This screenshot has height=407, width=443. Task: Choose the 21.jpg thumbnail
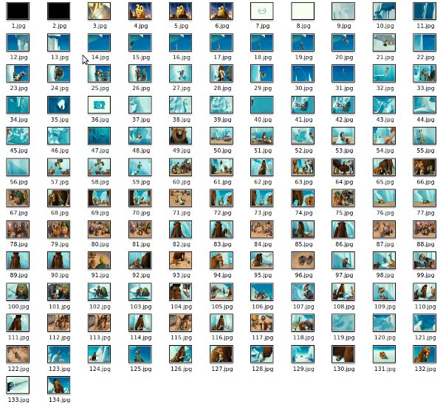(x=384, y=43)
